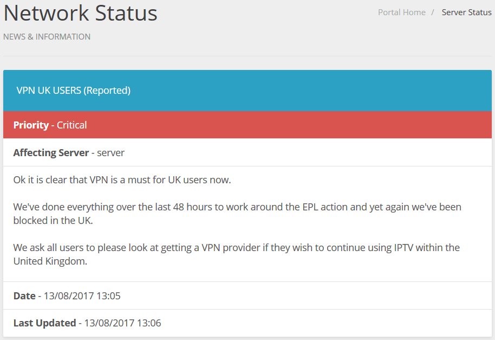495x340 pixels.
Task: Click the NEWS & INFORMATION subtitle
Action: (x=47, y=37)
